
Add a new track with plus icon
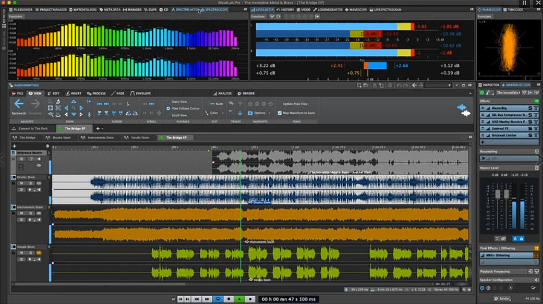tap(14, 146)
